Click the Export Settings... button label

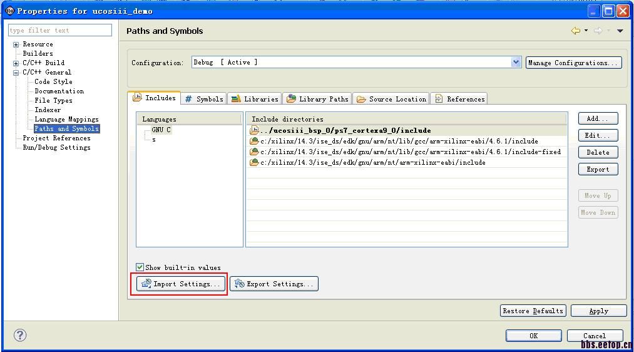[x=280, y=284]
